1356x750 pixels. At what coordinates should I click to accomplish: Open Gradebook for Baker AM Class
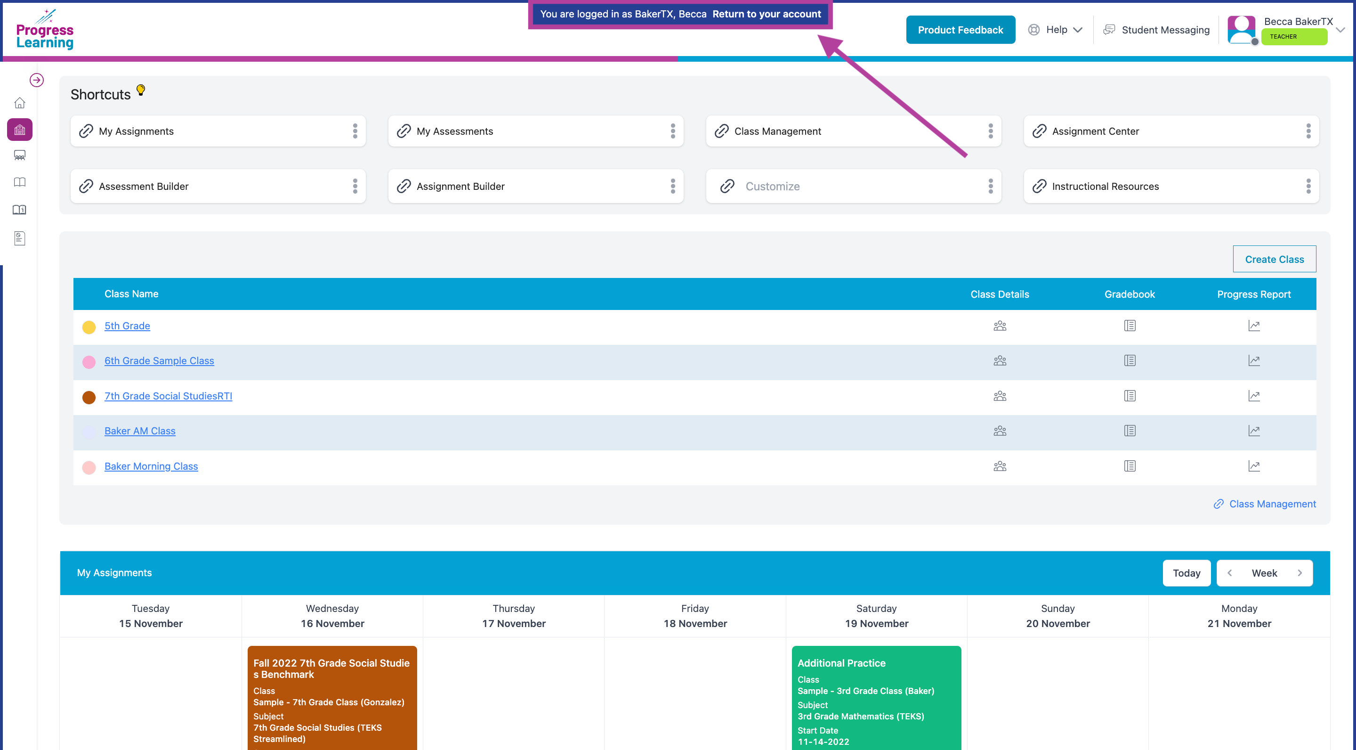[x=1130, y=431]
